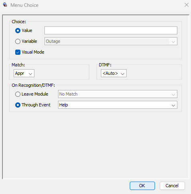Open the Match Appr dropdown

(24, 73)
